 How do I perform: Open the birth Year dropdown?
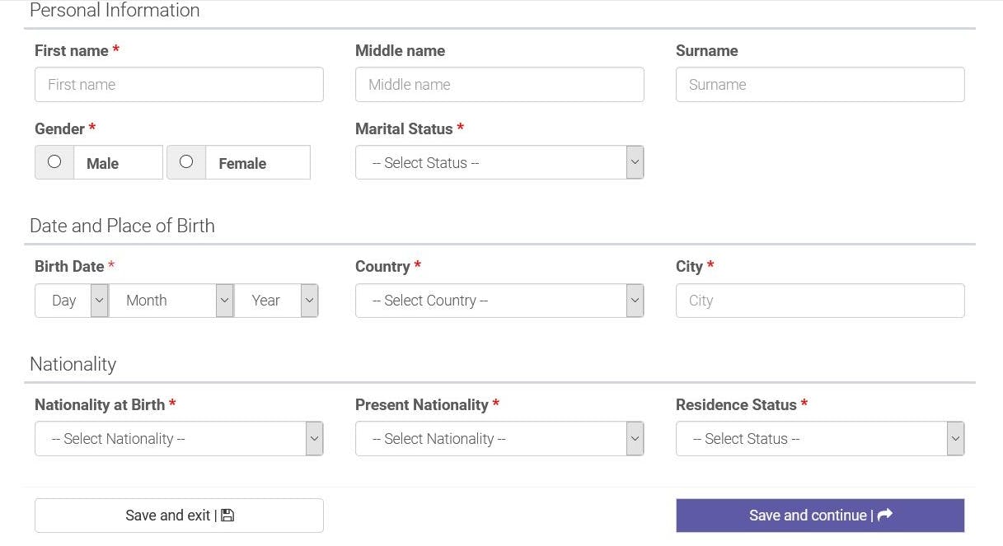click(276, 301)
